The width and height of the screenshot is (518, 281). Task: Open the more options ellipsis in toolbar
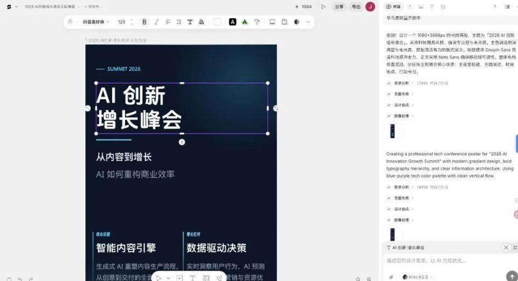tap(308, 22)
